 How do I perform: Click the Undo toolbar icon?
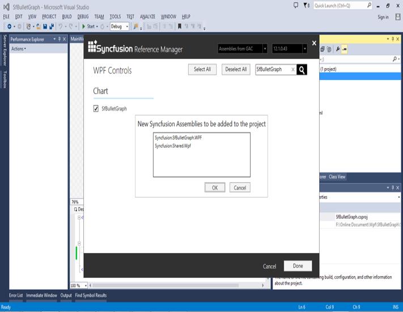tap(61, 26)
